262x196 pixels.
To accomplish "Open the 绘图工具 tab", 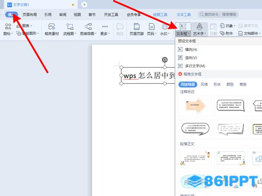I will (160, 14).
